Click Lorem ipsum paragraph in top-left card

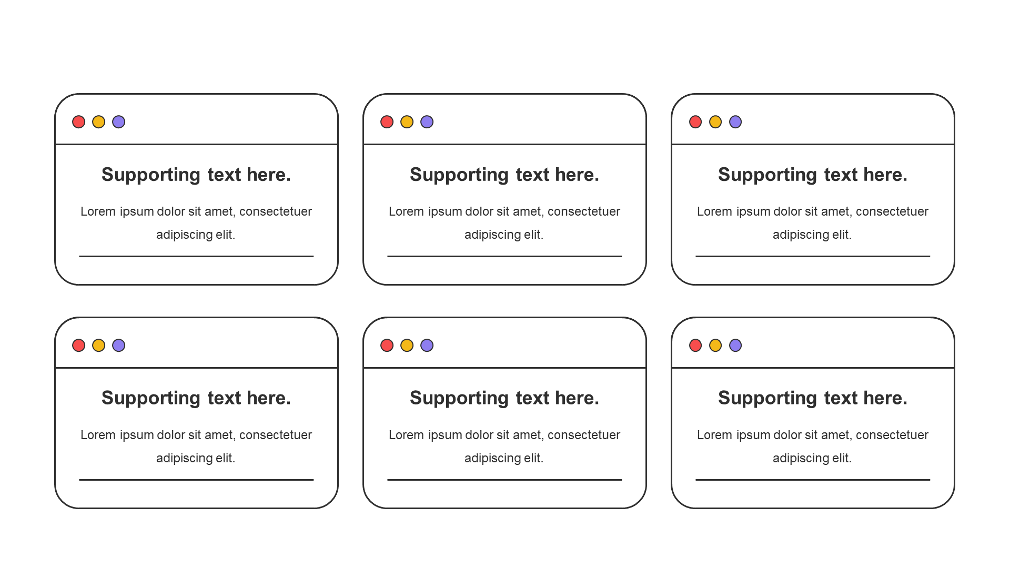[196, 223]
